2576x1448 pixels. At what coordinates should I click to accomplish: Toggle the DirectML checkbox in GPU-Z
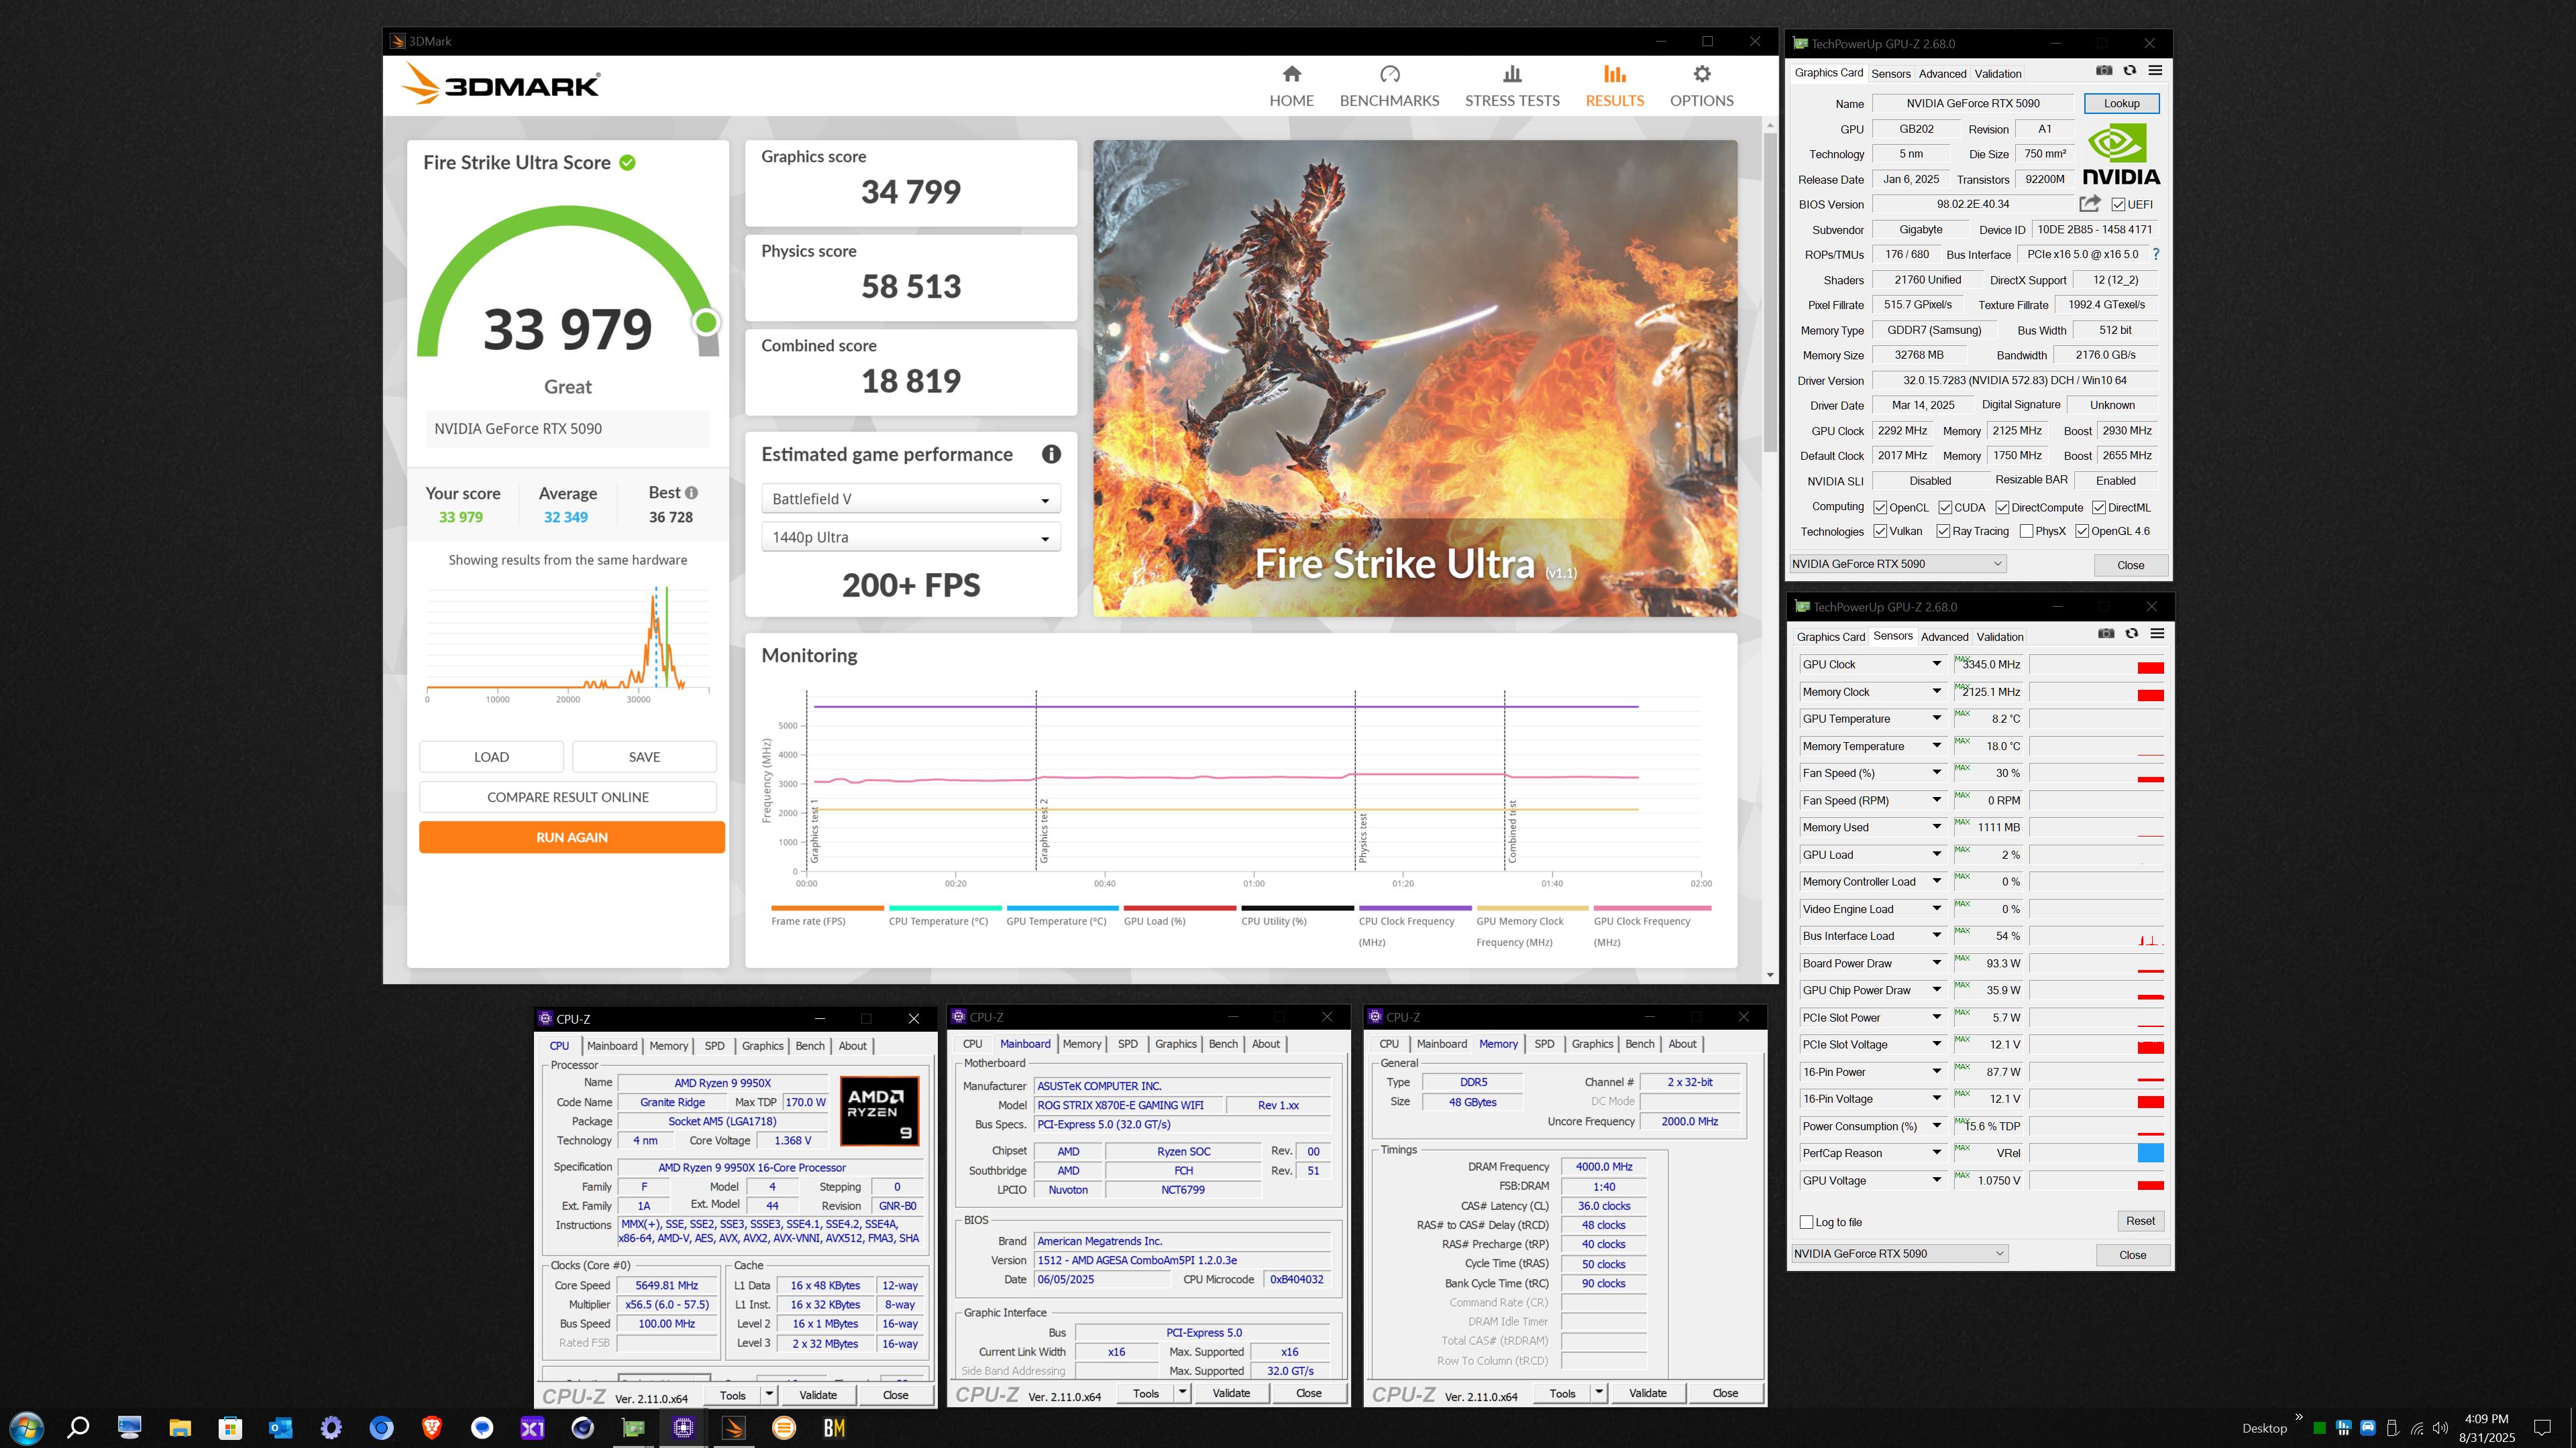(x=2099, y=507)
